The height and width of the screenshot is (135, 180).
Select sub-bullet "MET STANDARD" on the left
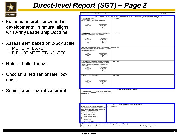(x=28, y=48)
